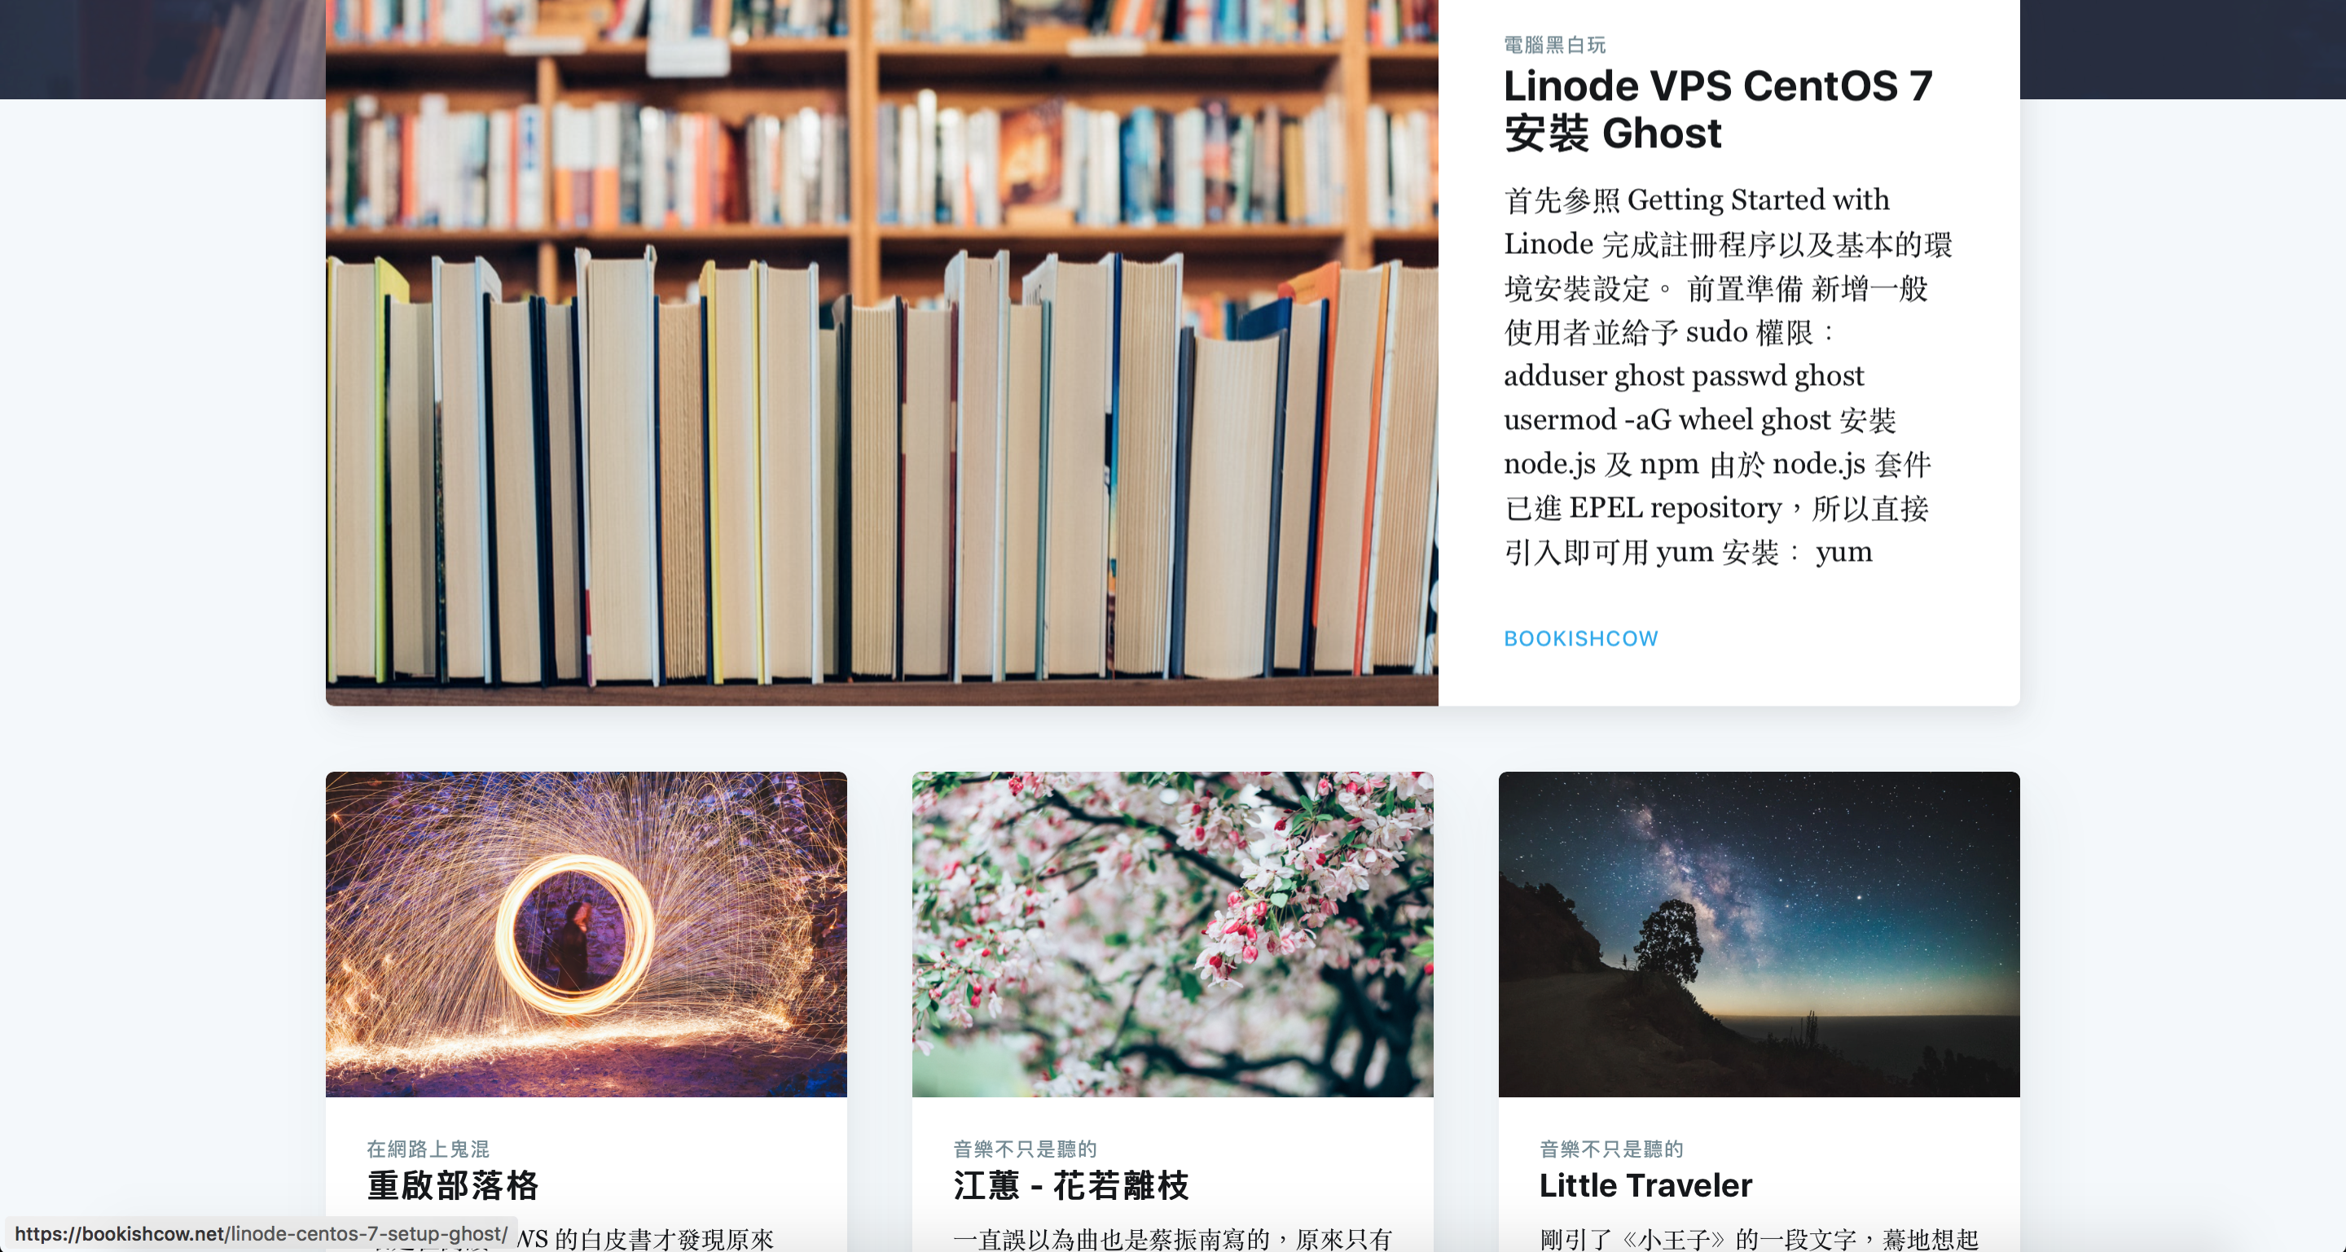Open the Milky Way night sky thumbnail

(1759, 935)
